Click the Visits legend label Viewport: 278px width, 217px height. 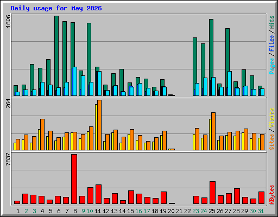272,118
